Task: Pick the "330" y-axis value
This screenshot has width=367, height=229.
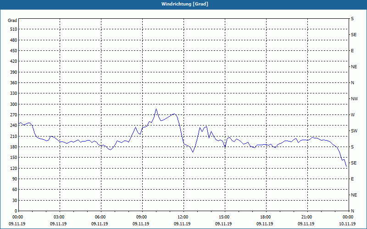Action: [x=14, y=93]
